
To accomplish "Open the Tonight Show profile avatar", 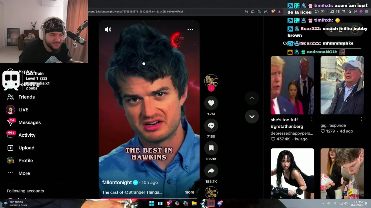I will click(x=211, y=81).
